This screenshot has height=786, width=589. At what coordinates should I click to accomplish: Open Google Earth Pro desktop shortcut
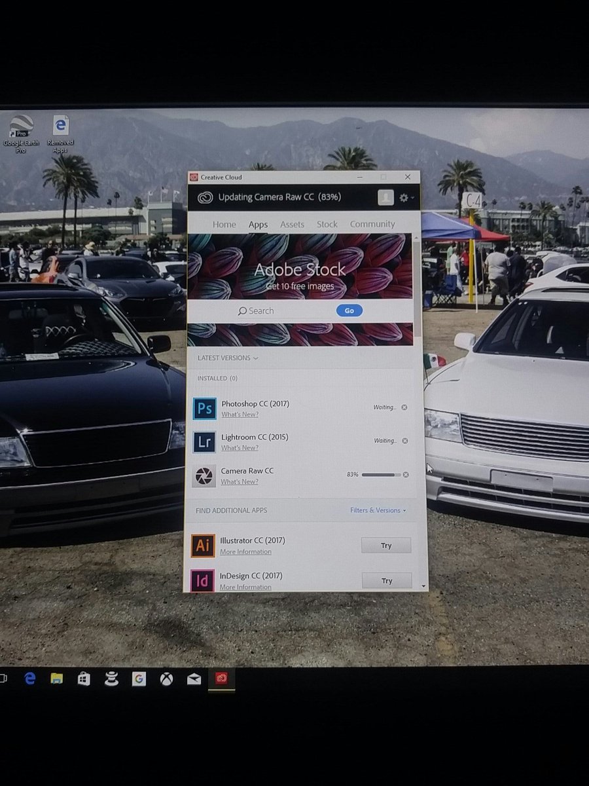point(21,133)
